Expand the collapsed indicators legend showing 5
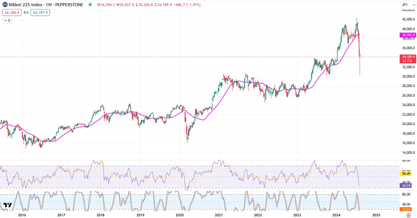 [7, 21]
